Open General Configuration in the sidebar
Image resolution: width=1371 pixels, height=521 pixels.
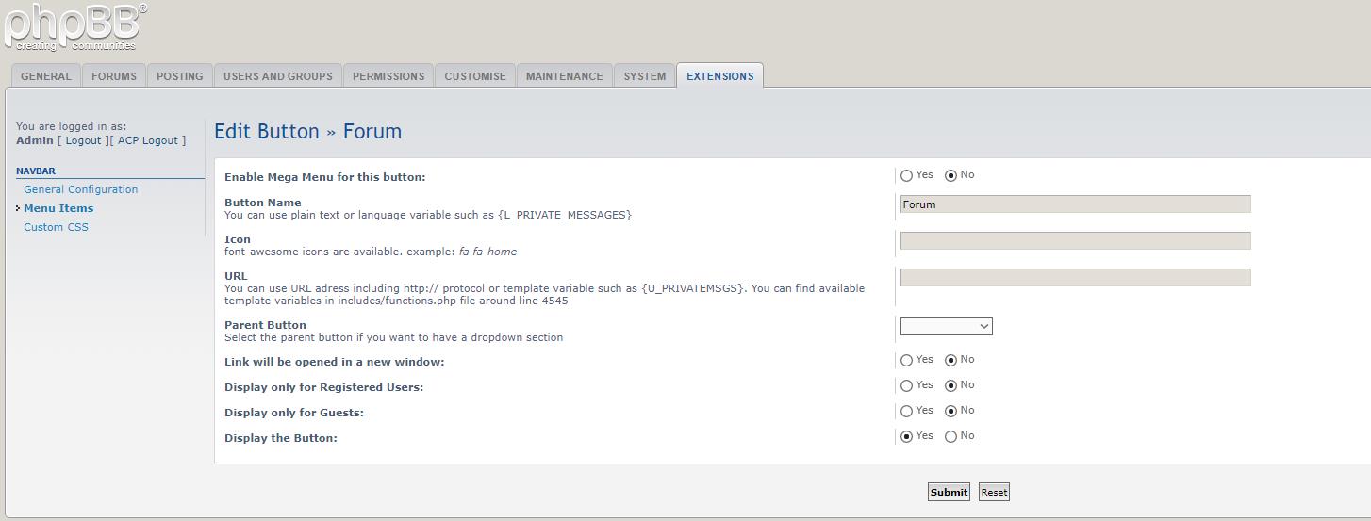[81, 189]
